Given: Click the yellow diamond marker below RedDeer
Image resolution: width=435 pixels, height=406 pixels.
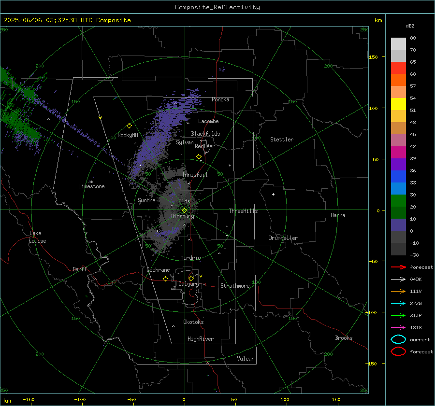Looking at the screenshot, I should (199, 156).
